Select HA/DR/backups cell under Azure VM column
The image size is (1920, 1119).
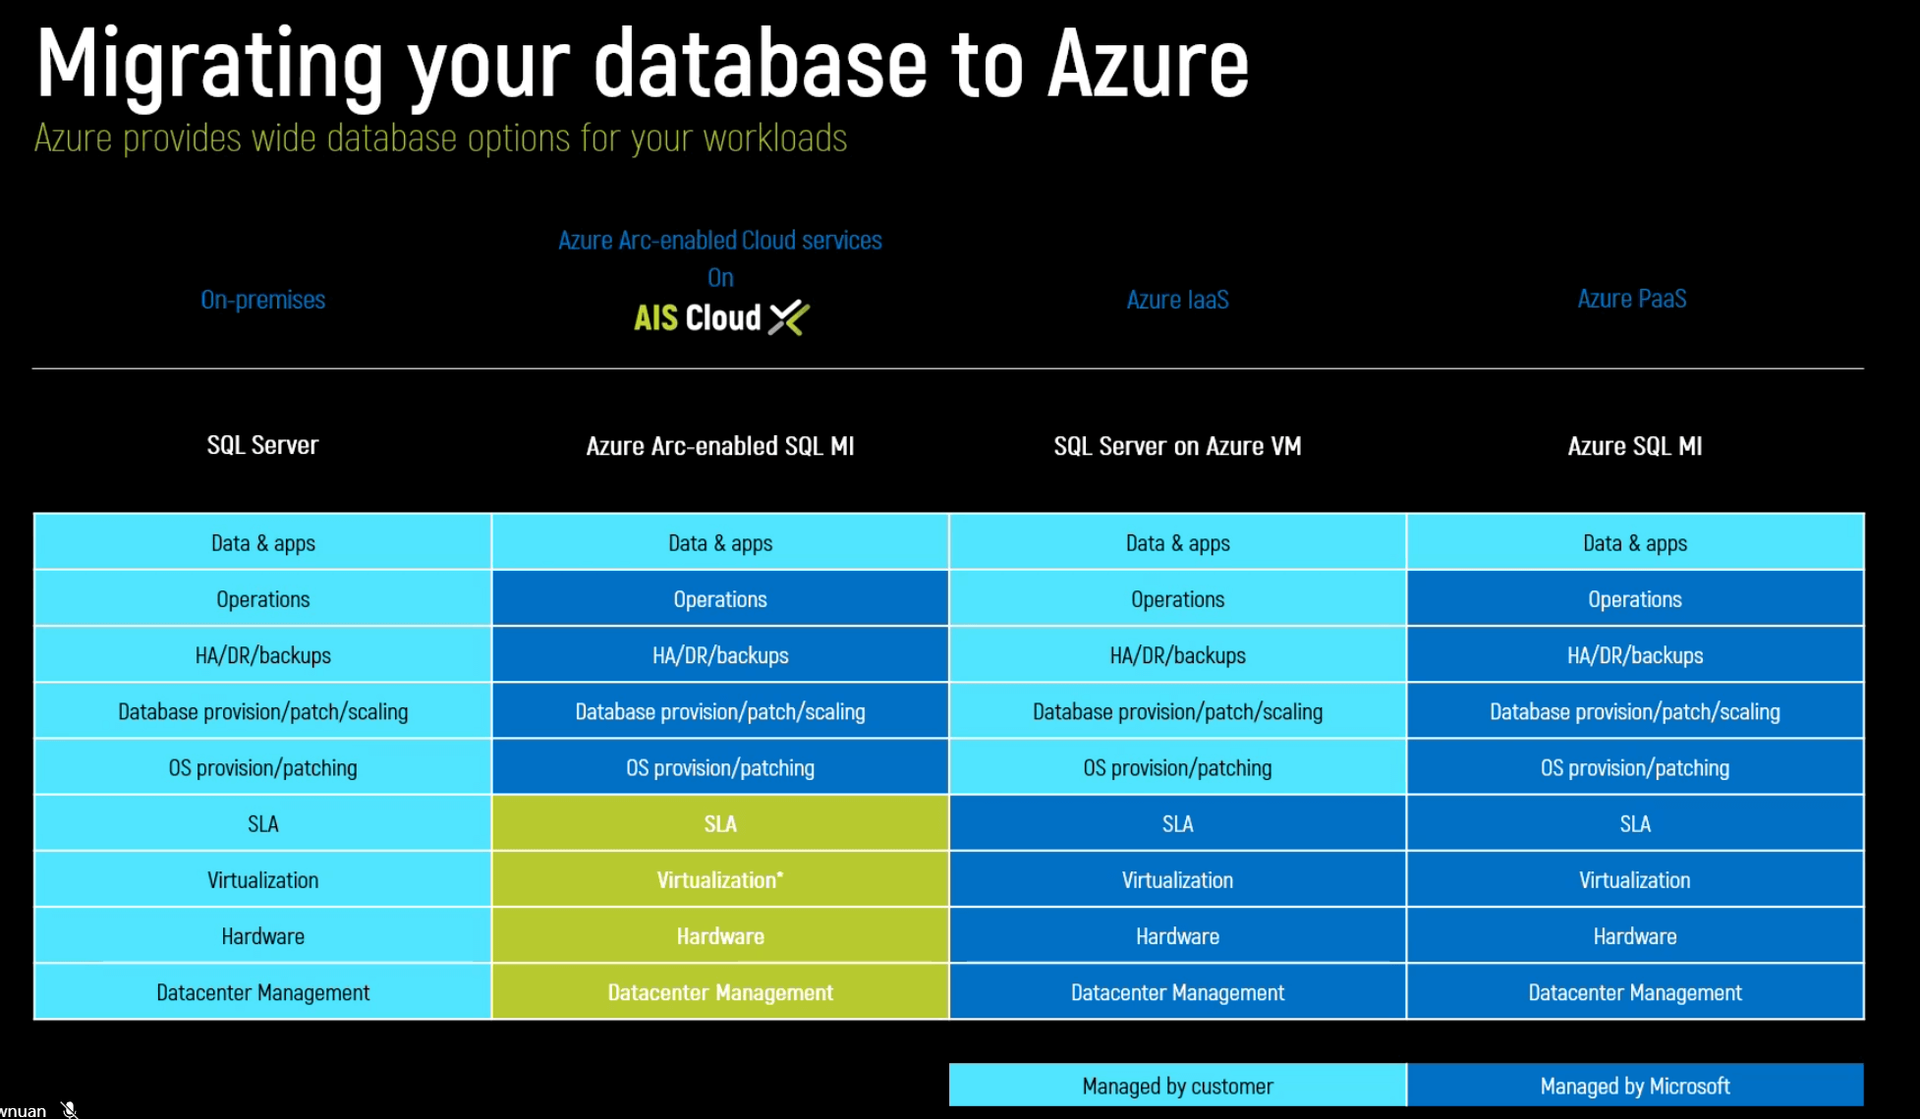click(x=1177, y=654)
